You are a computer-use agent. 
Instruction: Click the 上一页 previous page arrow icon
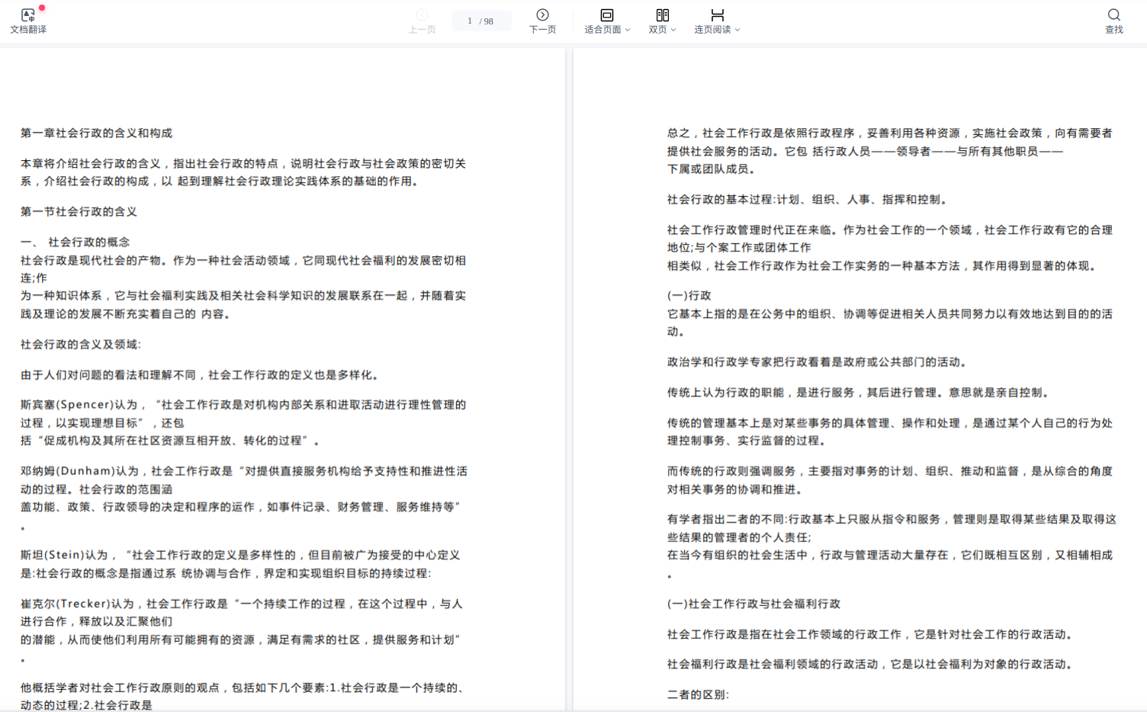pyautogui.click(x=422, y=14)
